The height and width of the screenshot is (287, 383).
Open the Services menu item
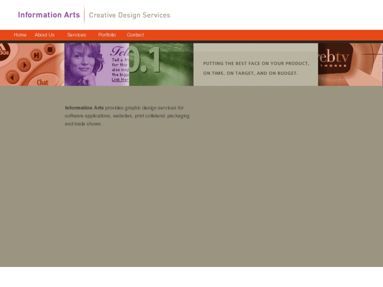pyautogui.click(x=76, y=35)
